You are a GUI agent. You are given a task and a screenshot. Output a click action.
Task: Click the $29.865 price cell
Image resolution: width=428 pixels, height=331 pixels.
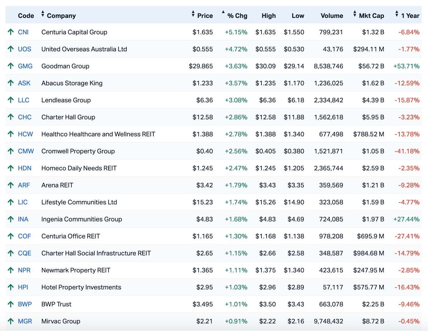point(201,66)
